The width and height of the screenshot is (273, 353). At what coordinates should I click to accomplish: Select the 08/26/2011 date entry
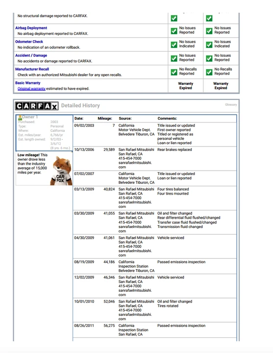84,326
